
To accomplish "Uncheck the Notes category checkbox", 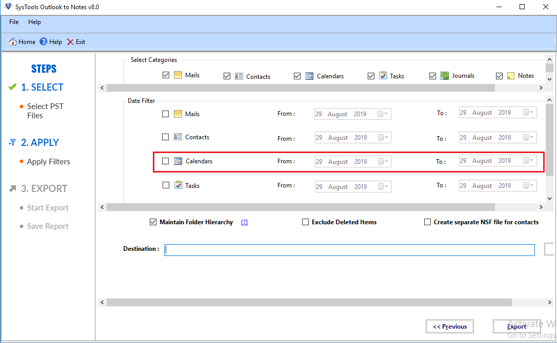I will click(500, 76).
